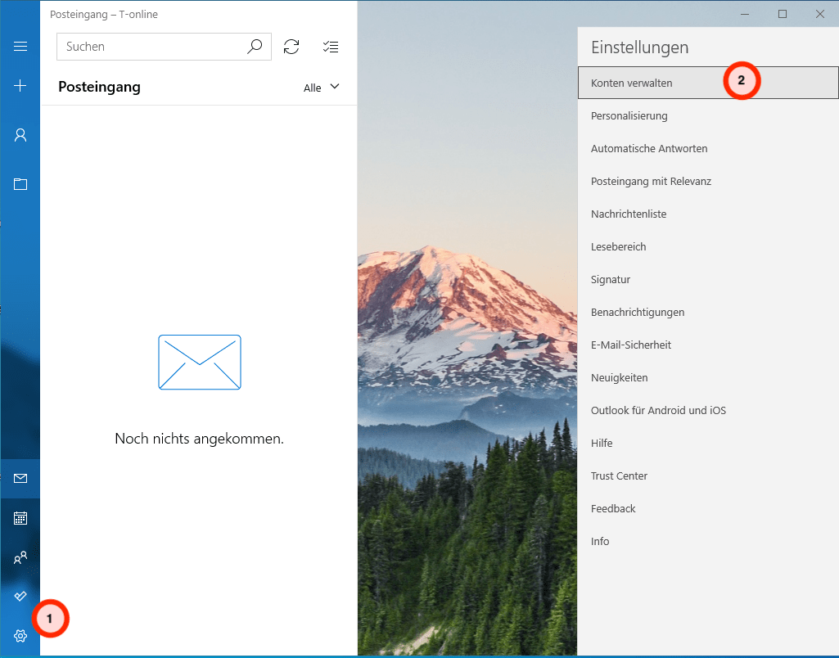This screenshot has height=658, width=839.
Task: Open Konten verwalten settings
Action: (x=632, y=83)
